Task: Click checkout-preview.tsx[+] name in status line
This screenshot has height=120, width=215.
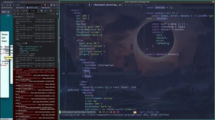Action: (x=79, y=112)
